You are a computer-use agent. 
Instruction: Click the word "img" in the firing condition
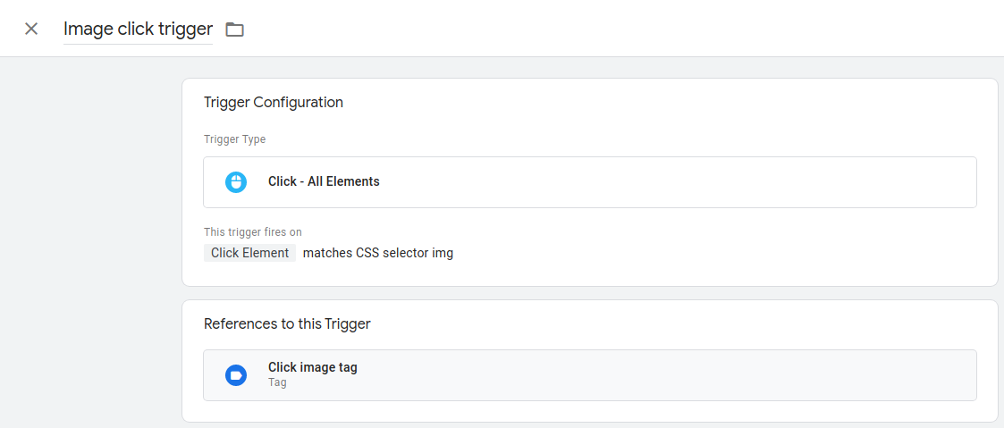(443, 253)
